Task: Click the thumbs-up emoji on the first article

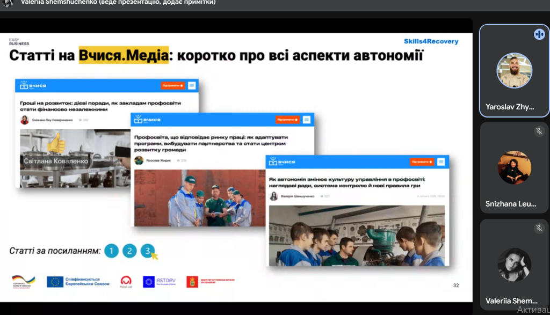Action: click(56, 143)
